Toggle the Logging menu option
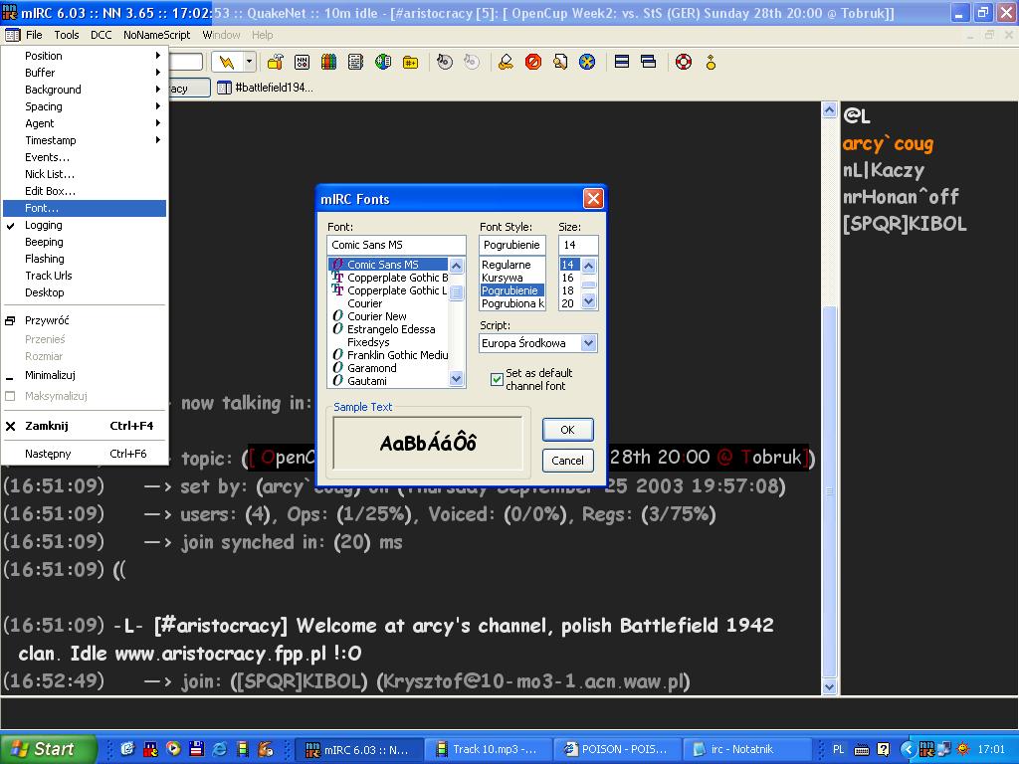This screenshot has height=764, width=1019. [x=44, y=225]
